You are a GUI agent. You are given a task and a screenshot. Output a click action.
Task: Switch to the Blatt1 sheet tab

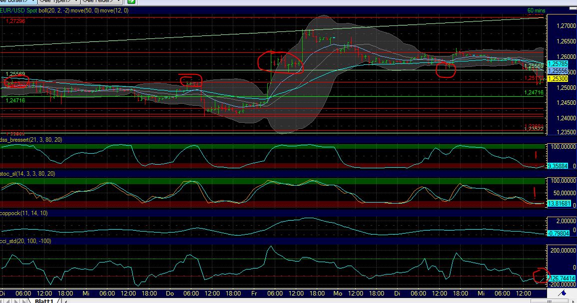tap(45, 300)
